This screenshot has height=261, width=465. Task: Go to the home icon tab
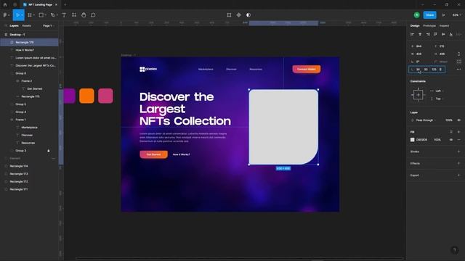[5, 5]
